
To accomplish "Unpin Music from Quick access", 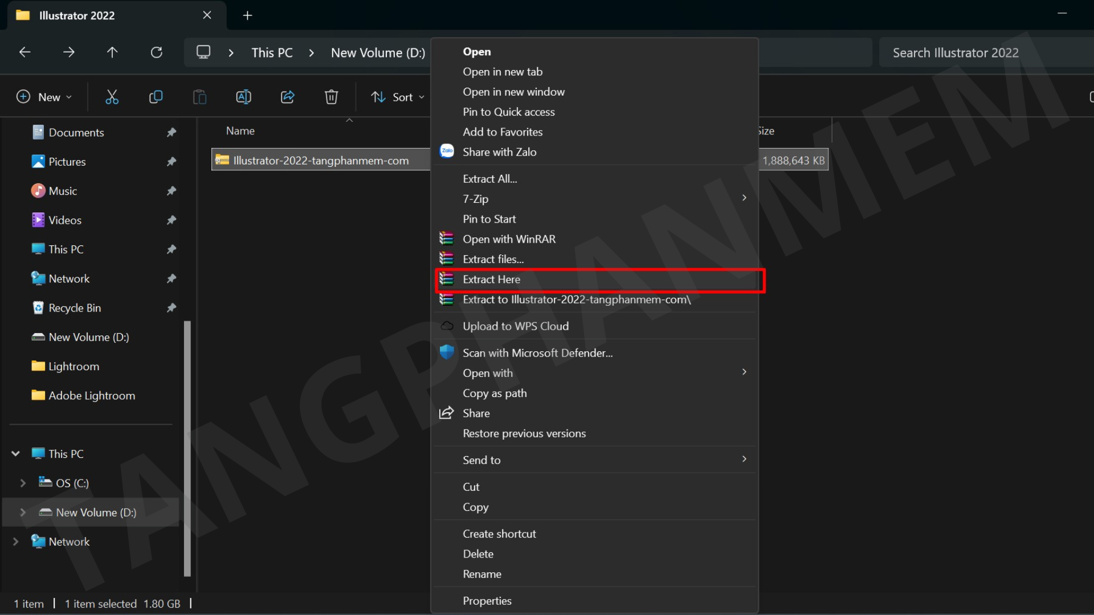I will (171, 191).
